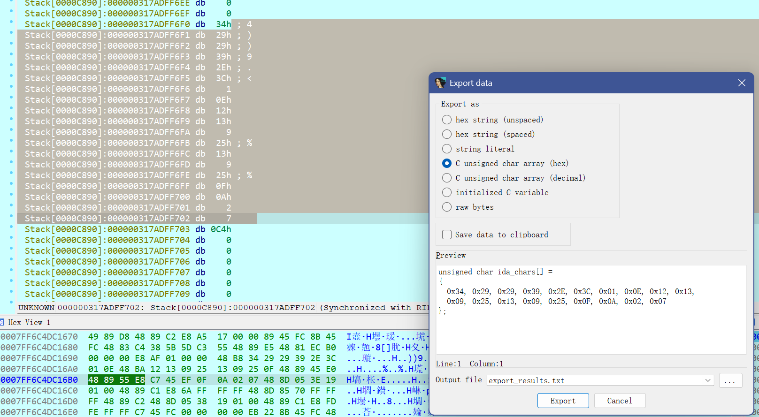The image size is (759, 417).
Task: Select the "raw bytes" export option
Action: [x=447, y=207]
